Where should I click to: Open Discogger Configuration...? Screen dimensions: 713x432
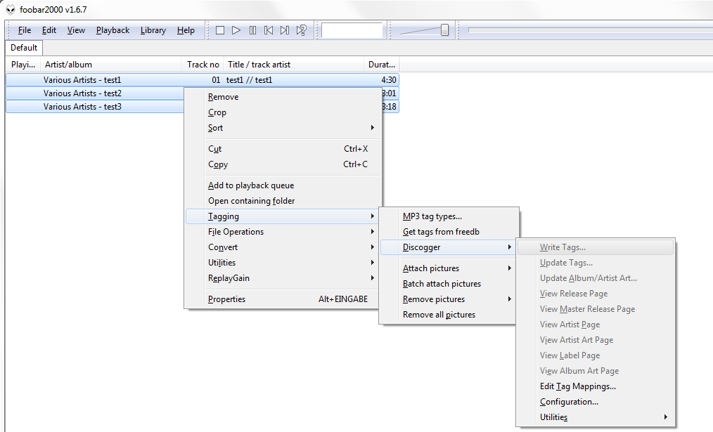tap(596, 402)
